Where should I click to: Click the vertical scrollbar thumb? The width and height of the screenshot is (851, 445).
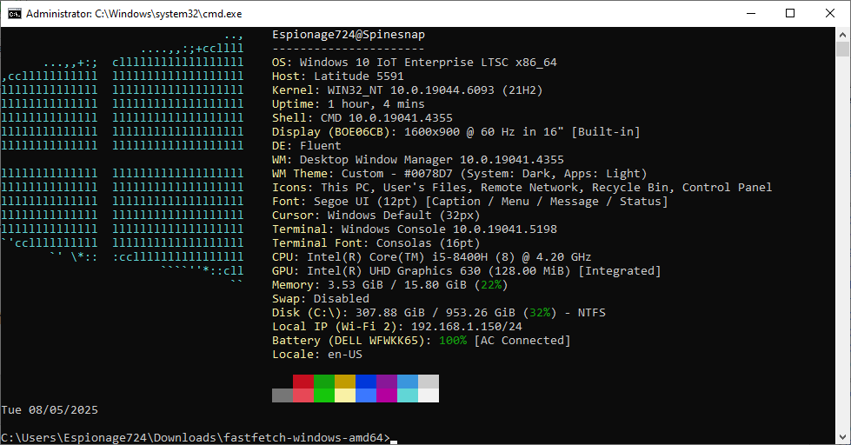click(x=842, y=49)
